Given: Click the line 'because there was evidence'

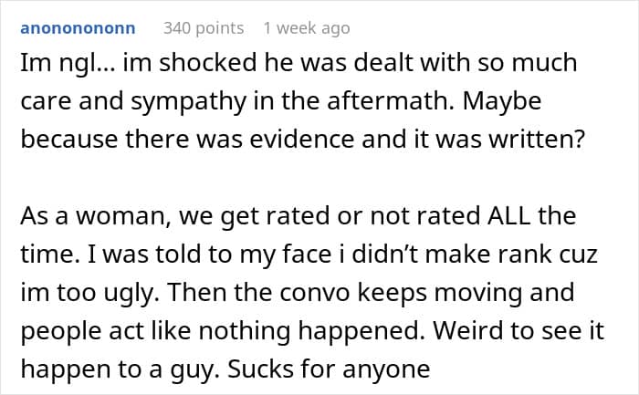Looking at the screenshot, I should 303,140.
